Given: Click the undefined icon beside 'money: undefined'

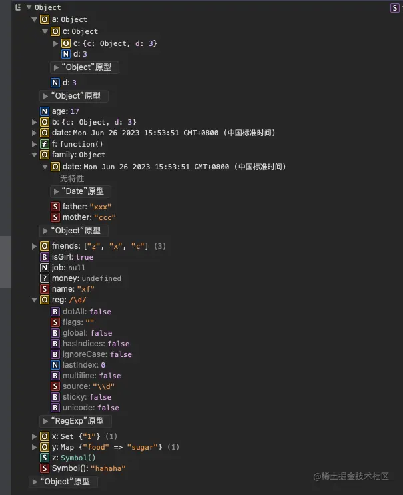Looking at the screenshot, I should tap(45, 278).
